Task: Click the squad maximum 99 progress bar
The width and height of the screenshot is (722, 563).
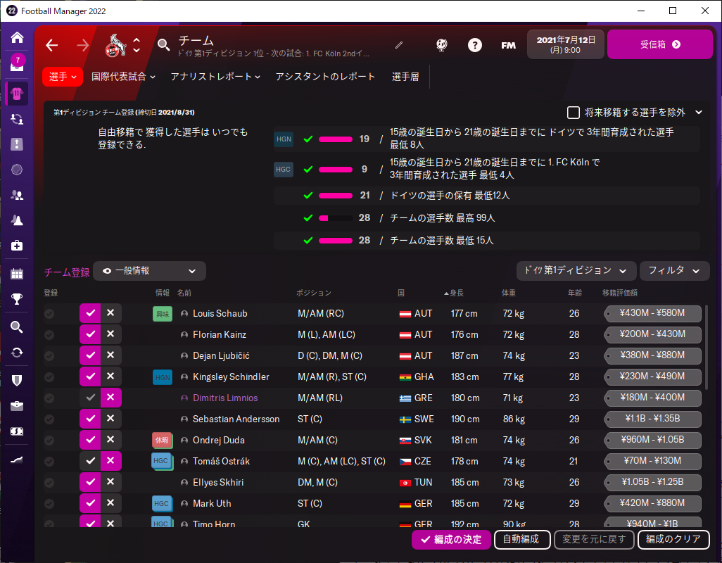Action: click(336, 218)
